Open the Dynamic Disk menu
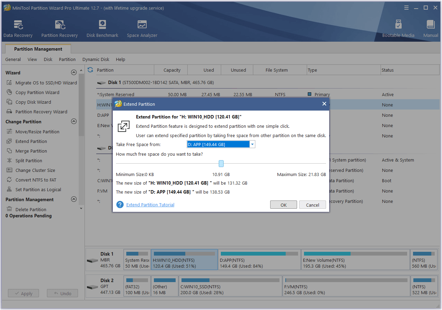The image size is (442, 310). click(96, 59)
